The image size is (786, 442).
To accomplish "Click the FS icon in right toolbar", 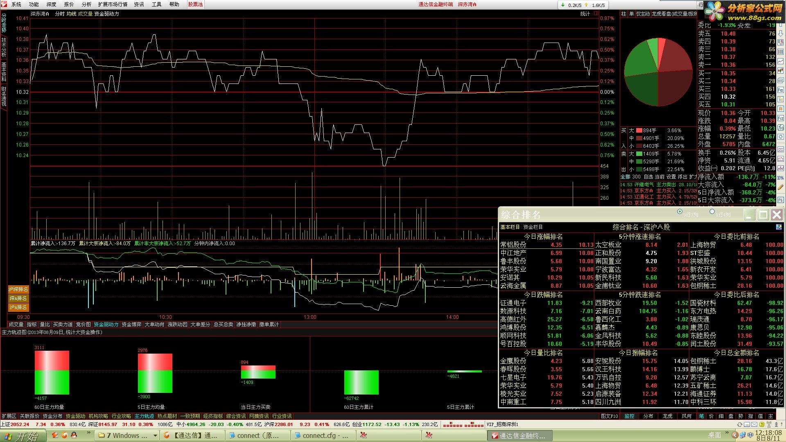I will pos(781,200).
